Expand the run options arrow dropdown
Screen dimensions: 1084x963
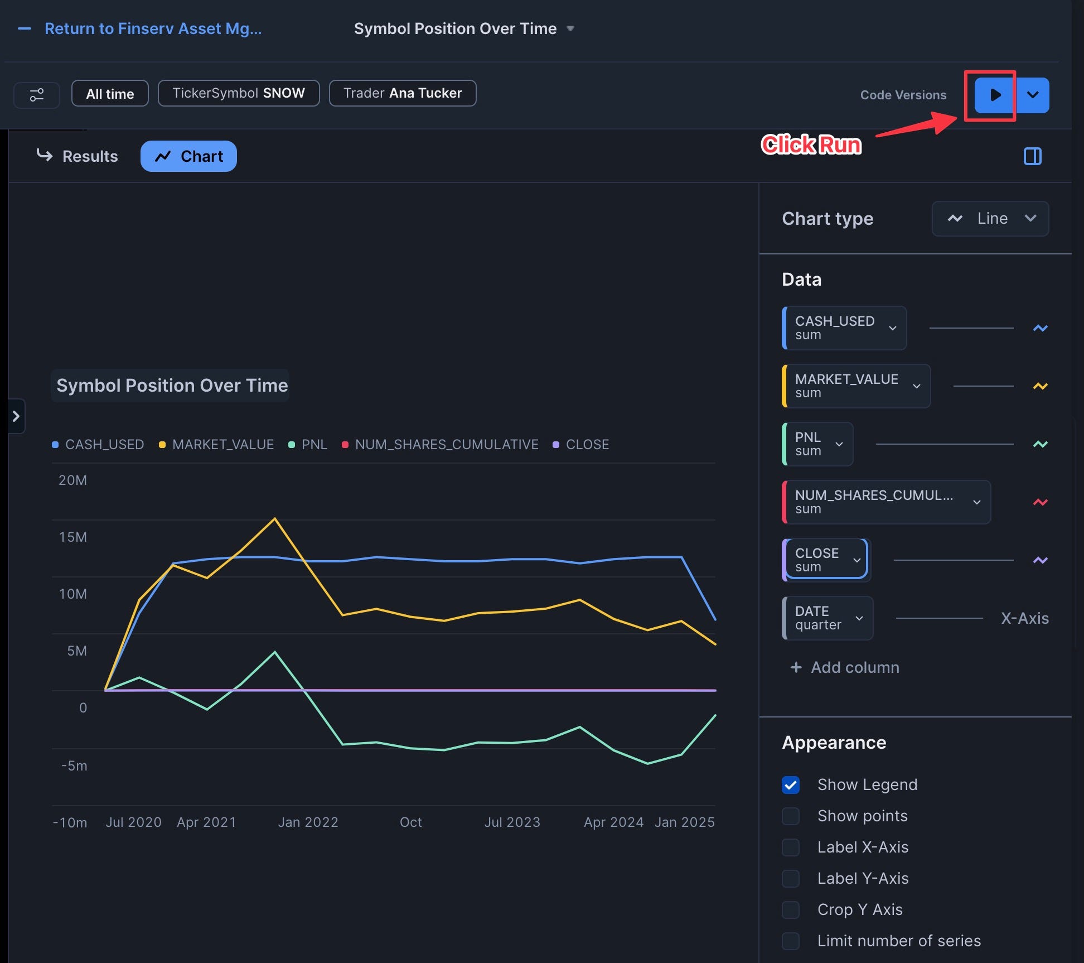(x=1033, y=95)
